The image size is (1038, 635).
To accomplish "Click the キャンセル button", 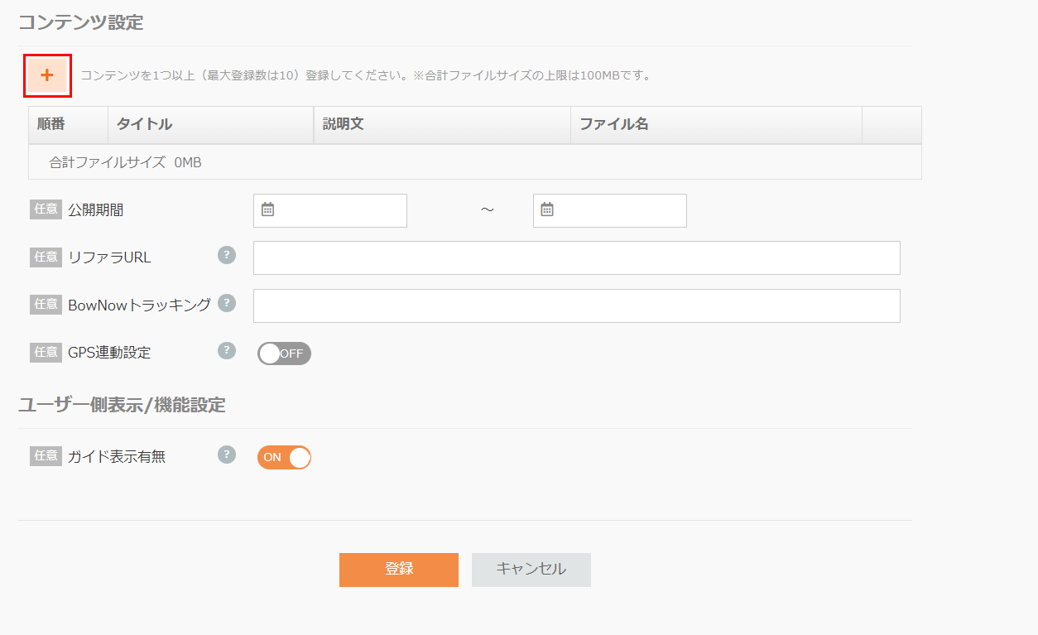I will tap(531, 570).
